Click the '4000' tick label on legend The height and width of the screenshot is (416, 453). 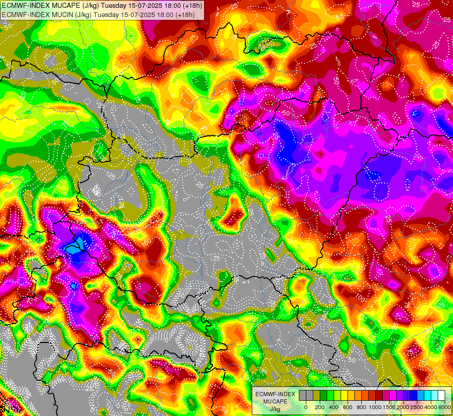point(431,407)
